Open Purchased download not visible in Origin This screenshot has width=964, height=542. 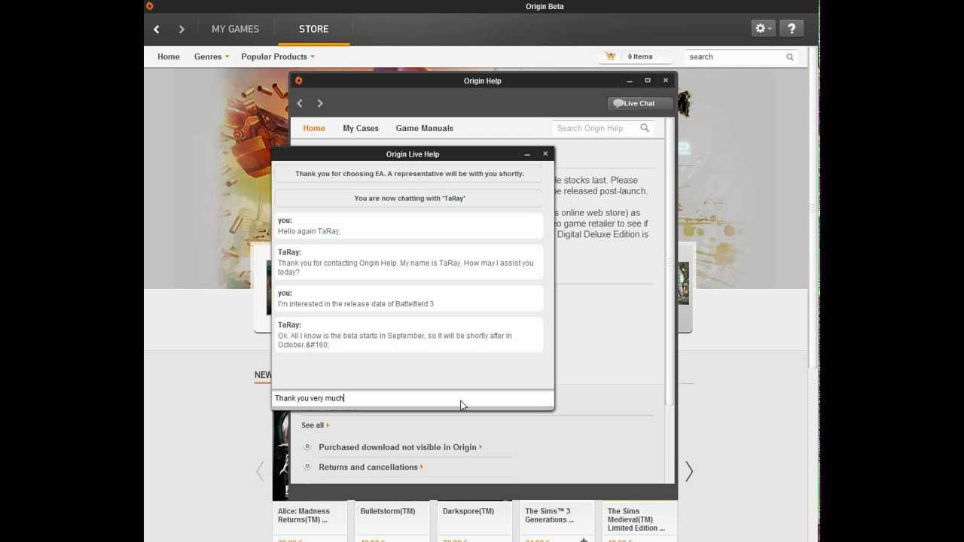pos(398,447)
